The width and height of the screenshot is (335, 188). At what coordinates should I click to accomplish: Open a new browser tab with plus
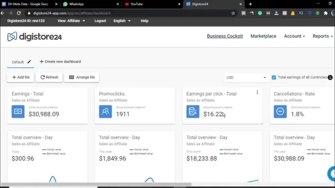click(x=250, y=4)
